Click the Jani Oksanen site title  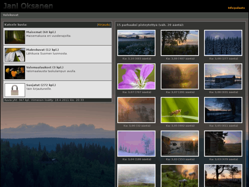(x=28, y=6)
